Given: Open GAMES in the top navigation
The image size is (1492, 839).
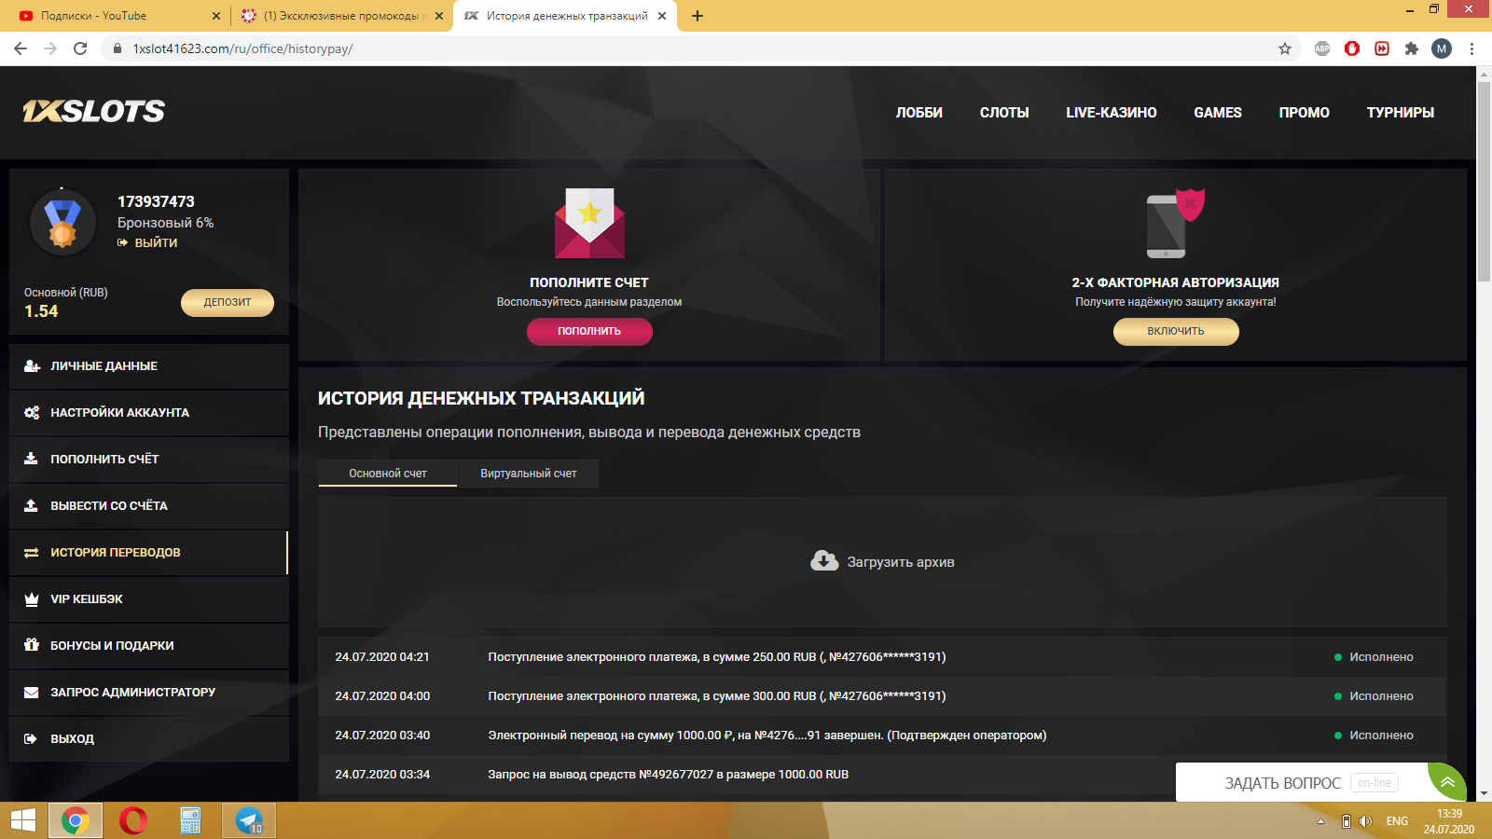Looking at the screenshot, I should click(x=1218, y=113).
